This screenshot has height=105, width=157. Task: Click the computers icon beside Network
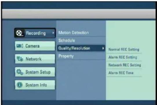[x=20, y=59]
